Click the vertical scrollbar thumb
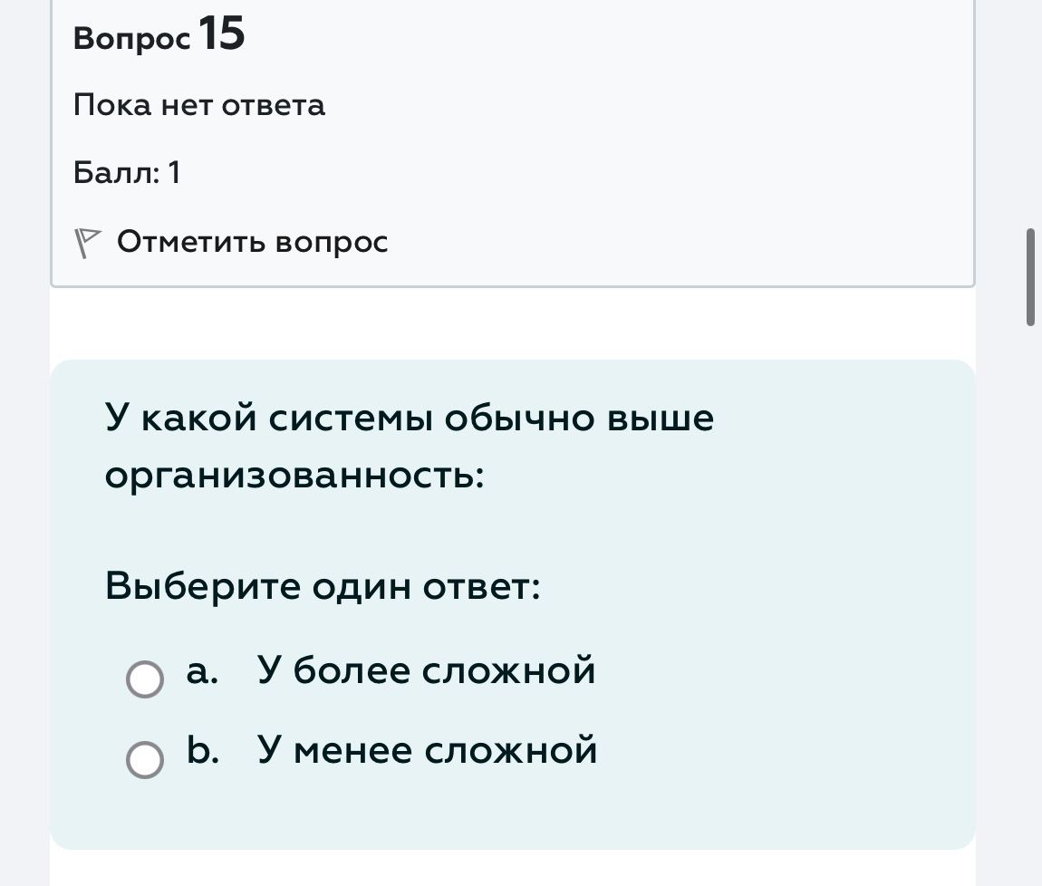The image size is (1042, 886). coord(1031,277)
